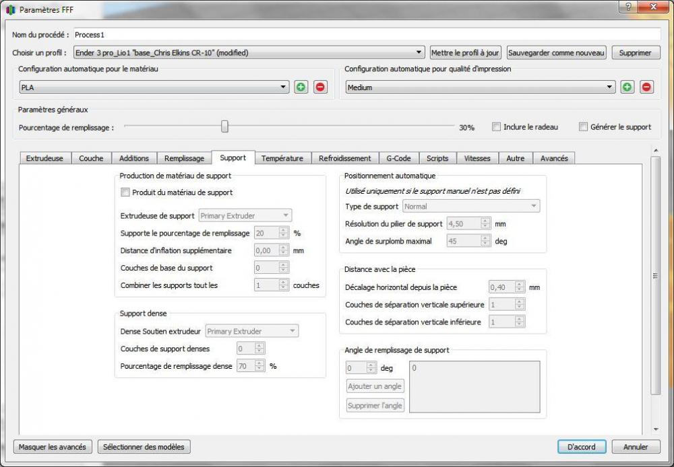Open the Choisir un profil dropdown
674x467 pixels.
coord(249,52)
